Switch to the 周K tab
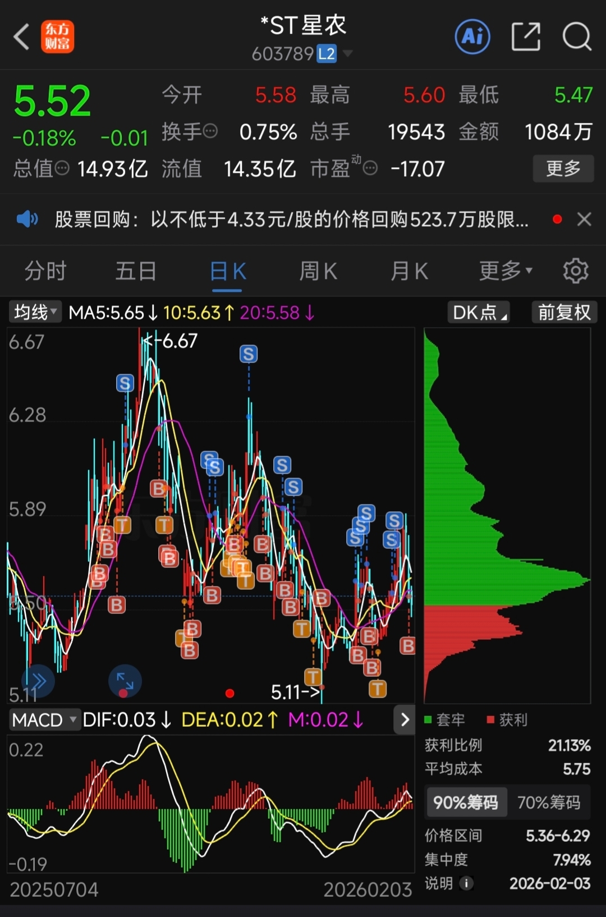Viewport: 606px width, 917px height. coord(318,271)
